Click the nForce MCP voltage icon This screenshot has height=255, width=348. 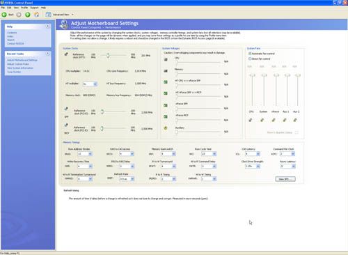(166, 116)
